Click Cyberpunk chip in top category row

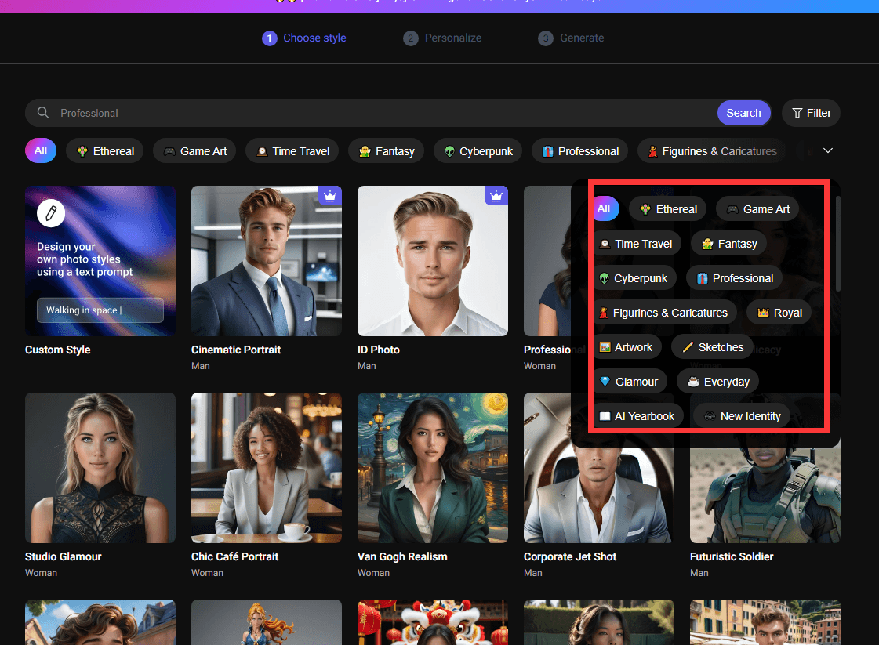coord(478,151)
